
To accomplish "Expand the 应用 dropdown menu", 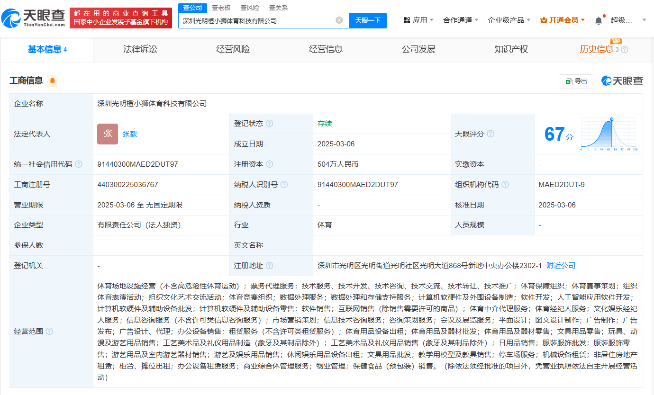I will (418, 20).
